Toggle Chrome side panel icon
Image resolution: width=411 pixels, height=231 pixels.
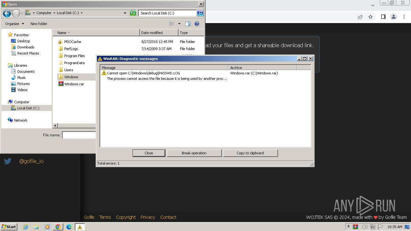coord(383,17)
